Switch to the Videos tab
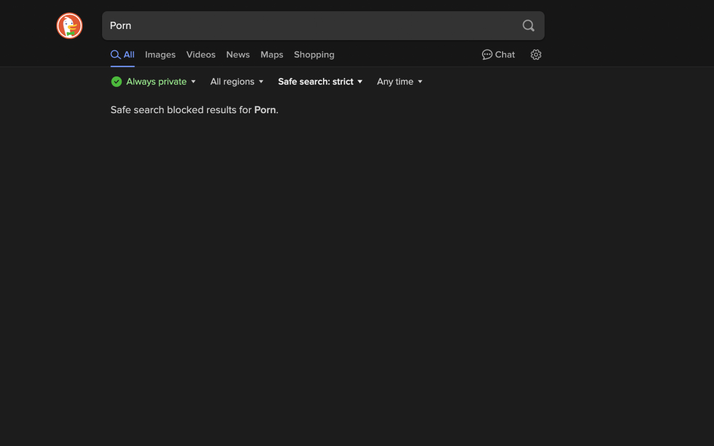The image size is (714, 446). (x=201, y=55)
